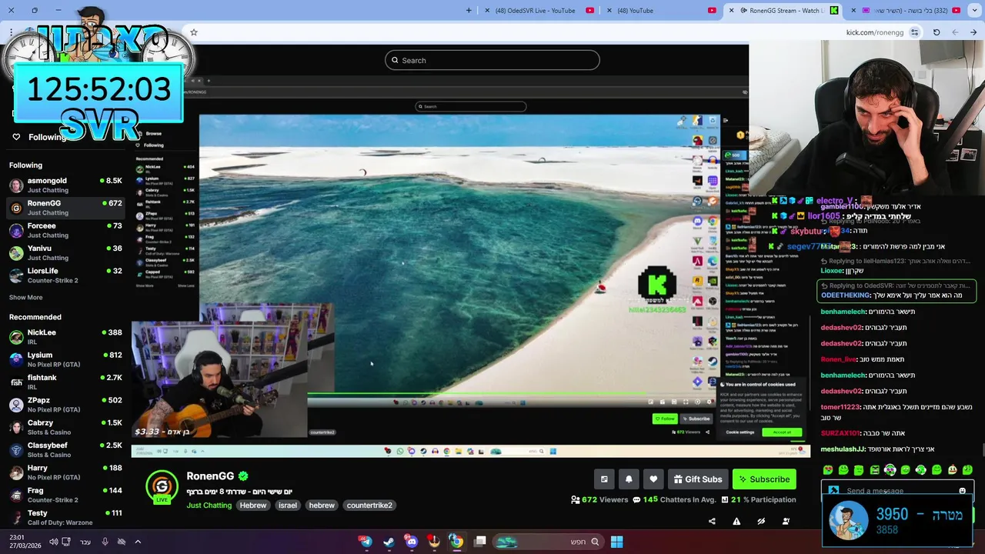The image size is (985, 554).
Task: Expand the followed channels with Show More
Action: (25, 298)
